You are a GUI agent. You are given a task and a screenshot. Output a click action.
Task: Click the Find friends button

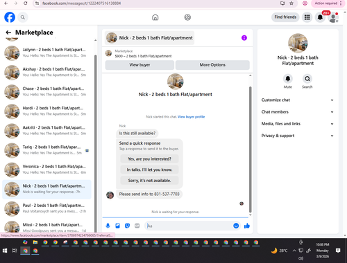point(285,17)
